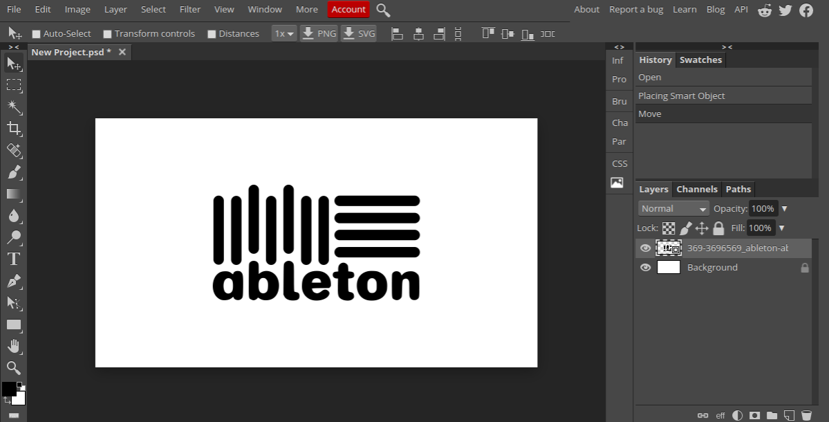
Task: Add a layer effect with eff button
Action: [x=720, y=415]
